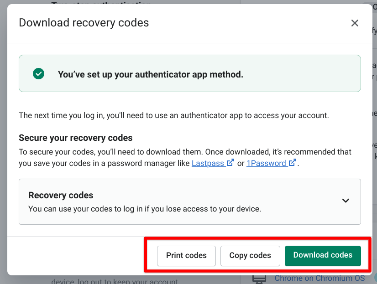The image size is (377, 284).
Task: Select the Print codes button
Action: (x=186, y=255)
